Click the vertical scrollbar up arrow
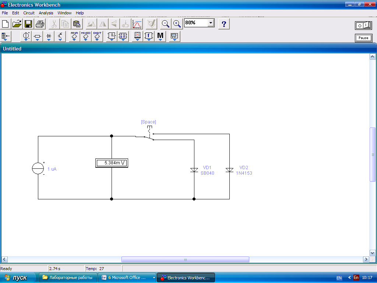 [373, 57]
